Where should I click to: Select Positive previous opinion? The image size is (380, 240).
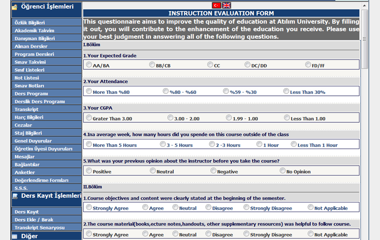point(89,171)
